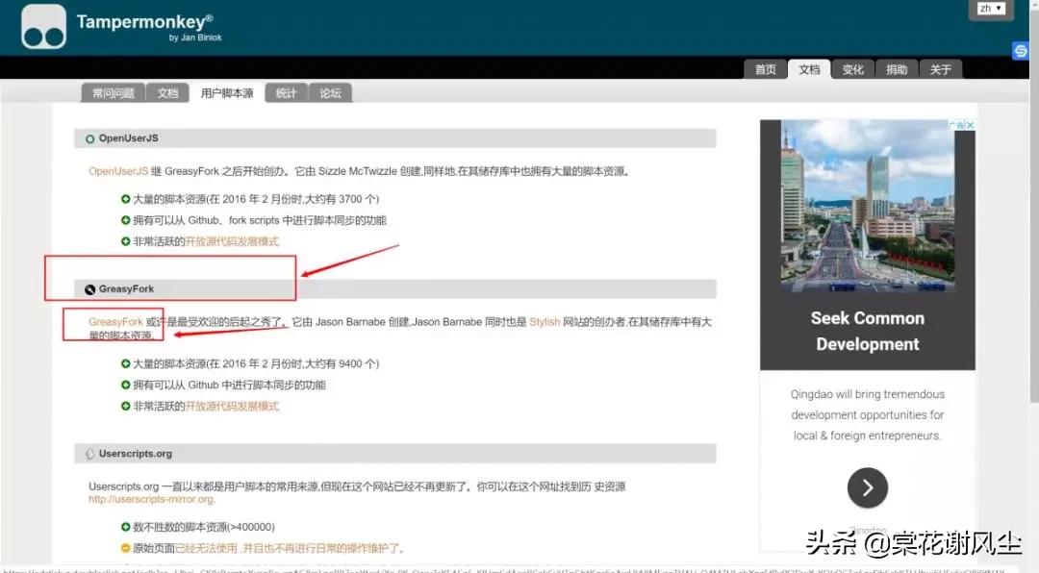
Task: Click the Tampermonkey logo icon
Action: tap(43, 27)
